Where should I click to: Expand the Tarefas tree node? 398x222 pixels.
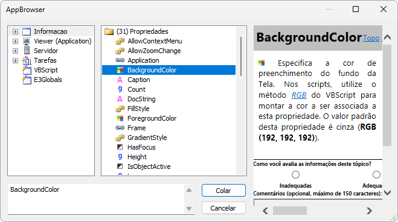16,60
